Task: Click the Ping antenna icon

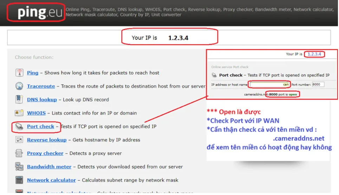Action: [19, 73]
